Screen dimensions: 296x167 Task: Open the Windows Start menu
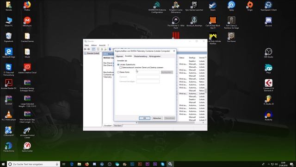(x=3, y=164)
